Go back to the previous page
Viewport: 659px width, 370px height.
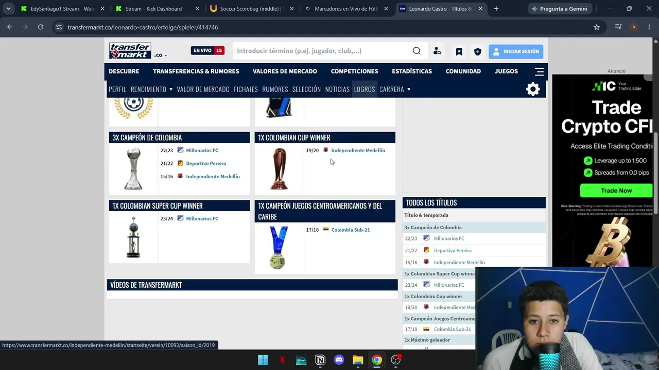pos(10,27)
